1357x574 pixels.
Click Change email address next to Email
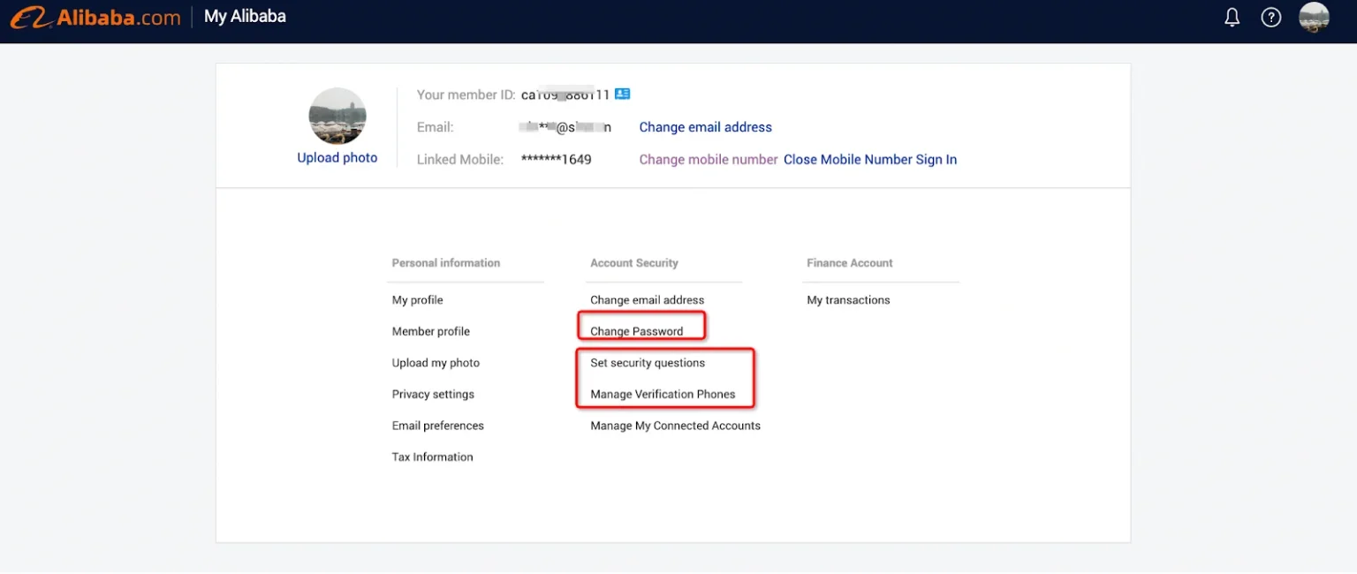click(705, 126)
